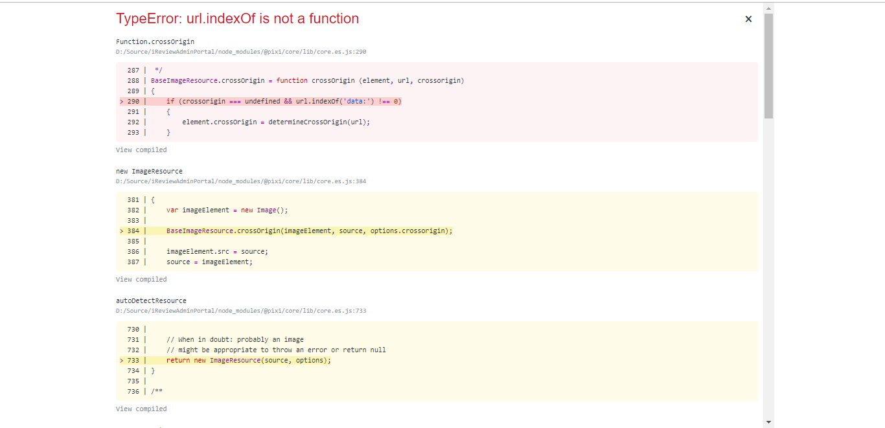This screenshot has height=428, width=885.
Task: Select the autoDetectResource stack frame name
Action: 151,301
